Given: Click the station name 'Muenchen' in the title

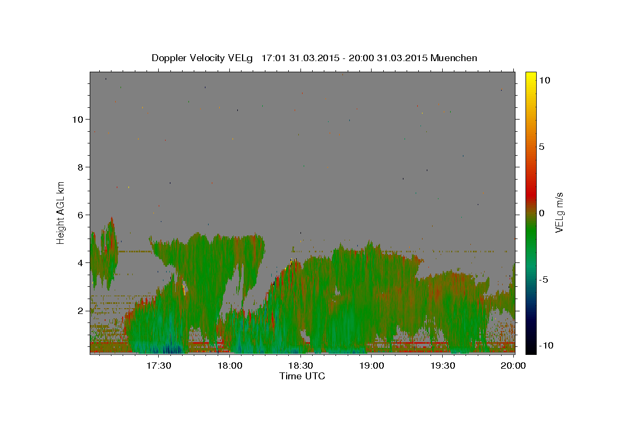Looking at the screenshot, I should pos(454,58).
